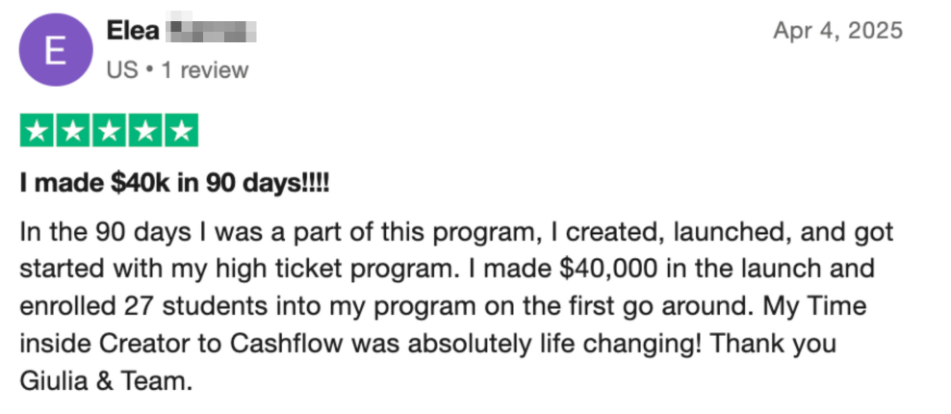Click the first green rating star
The width and height of the screenshot is (951, 414).
(x=38, y=132)
